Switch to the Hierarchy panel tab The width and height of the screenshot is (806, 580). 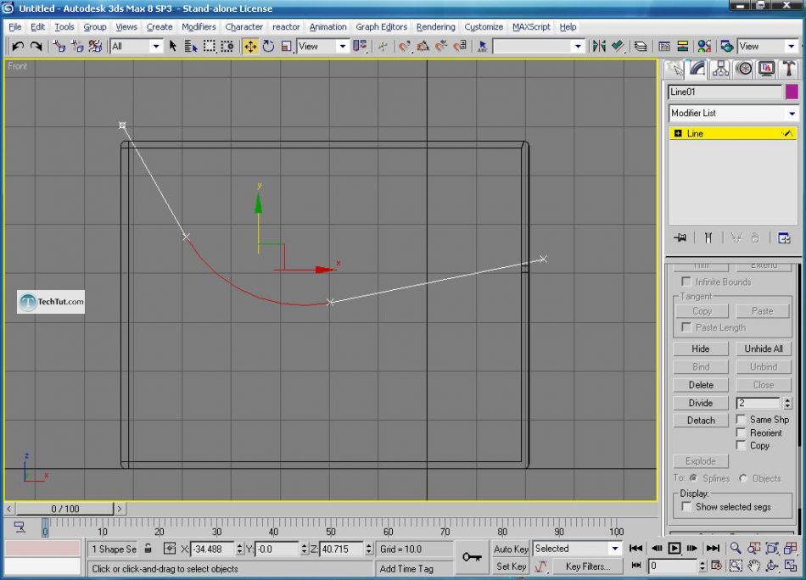point(720,69)
